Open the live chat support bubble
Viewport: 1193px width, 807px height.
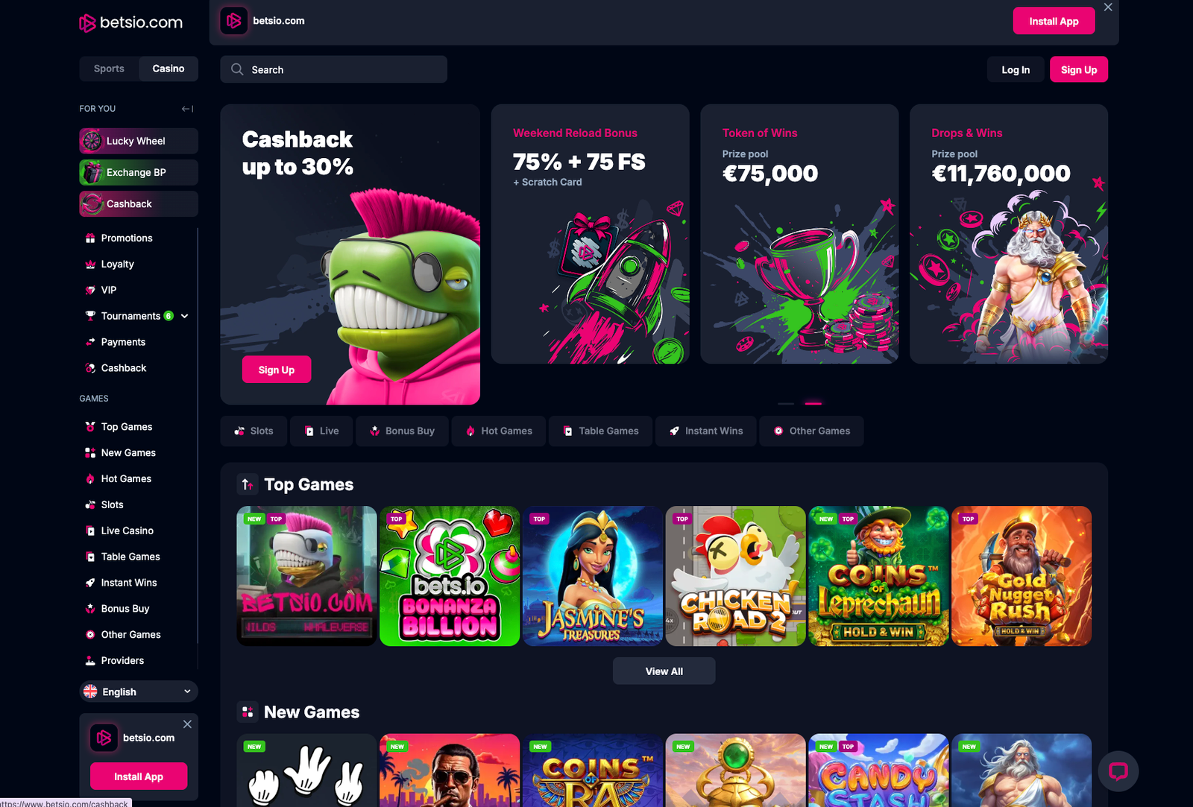pyautogui.click(x=1118, y=770)
